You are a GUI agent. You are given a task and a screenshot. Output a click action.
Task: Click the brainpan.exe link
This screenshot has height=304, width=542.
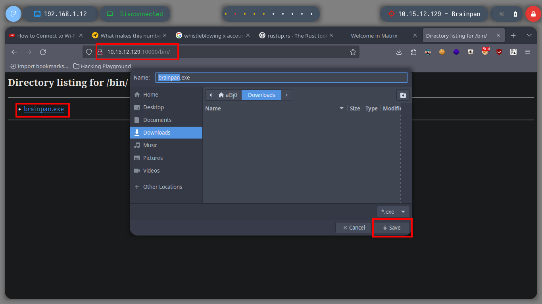tap(44, 109)
